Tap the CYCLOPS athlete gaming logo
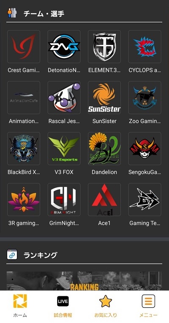Viewport: 169px width, 323px height. 145,47
